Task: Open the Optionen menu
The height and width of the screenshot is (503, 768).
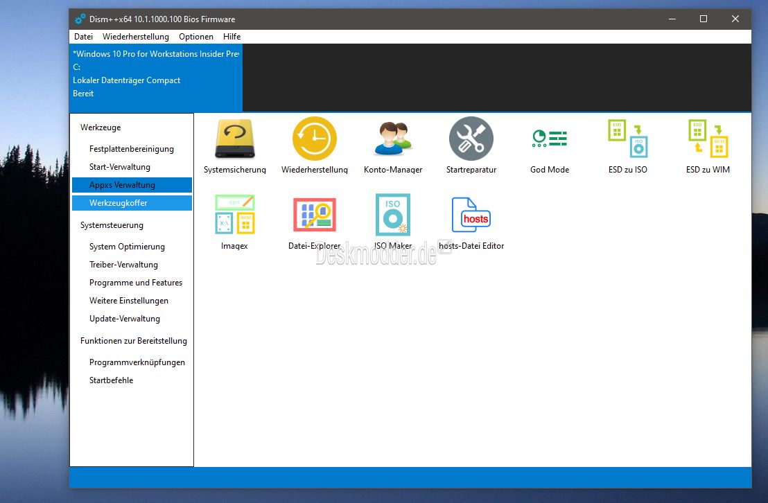Action: click(x=196, y=37)
